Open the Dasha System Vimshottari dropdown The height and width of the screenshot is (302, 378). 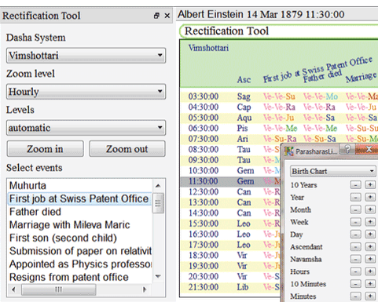[86, 56]
